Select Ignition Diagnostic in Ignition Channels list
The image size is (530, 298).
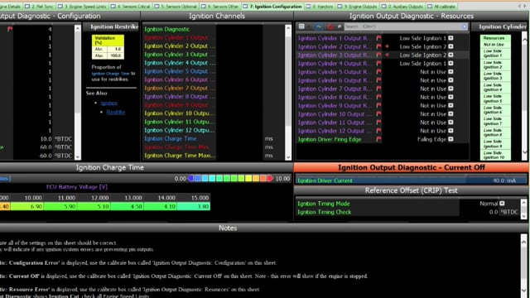pos(167,30)
